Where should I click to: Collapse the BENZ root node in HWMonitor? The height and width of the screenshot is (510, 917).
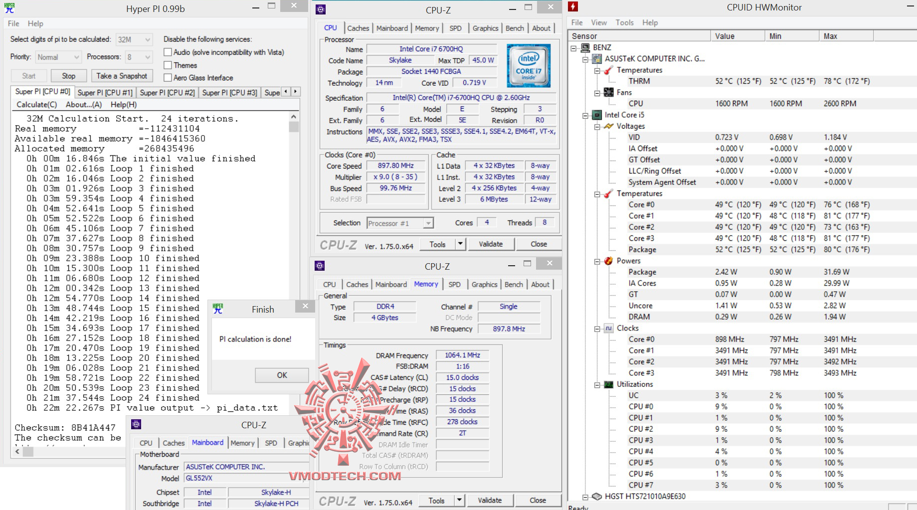click(573, 48)
